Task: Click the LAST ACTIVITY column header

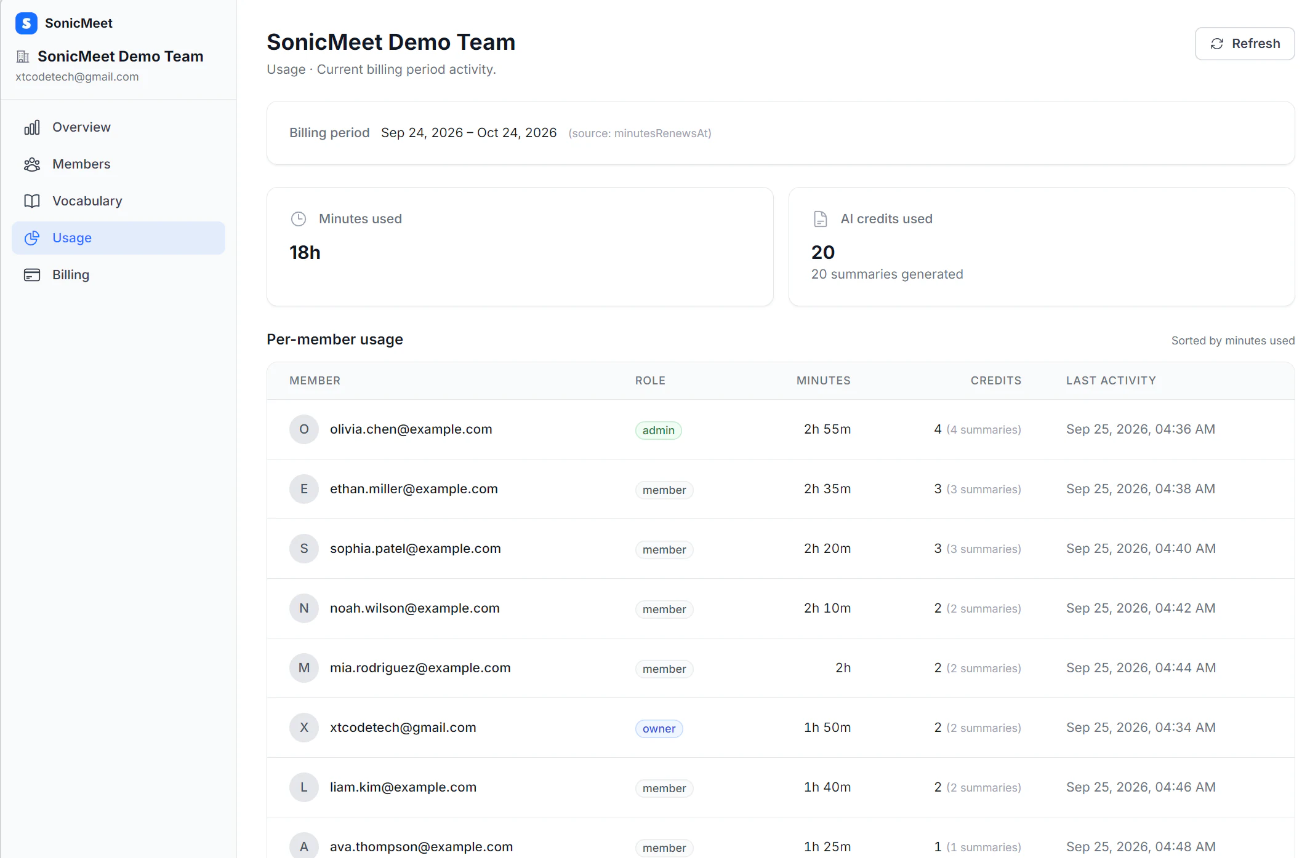Action: 1111,381
